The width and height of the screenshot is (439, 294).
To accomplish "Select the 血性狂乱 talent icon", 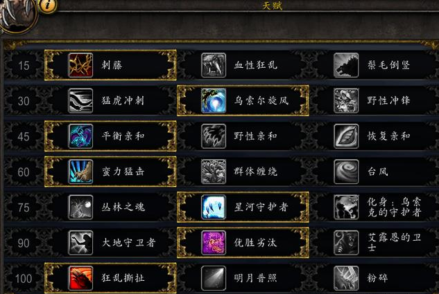I will 214,65.
